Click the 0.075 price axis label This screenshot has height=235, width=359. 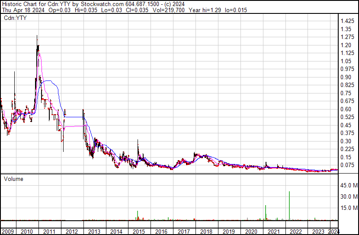click(347, 165)
